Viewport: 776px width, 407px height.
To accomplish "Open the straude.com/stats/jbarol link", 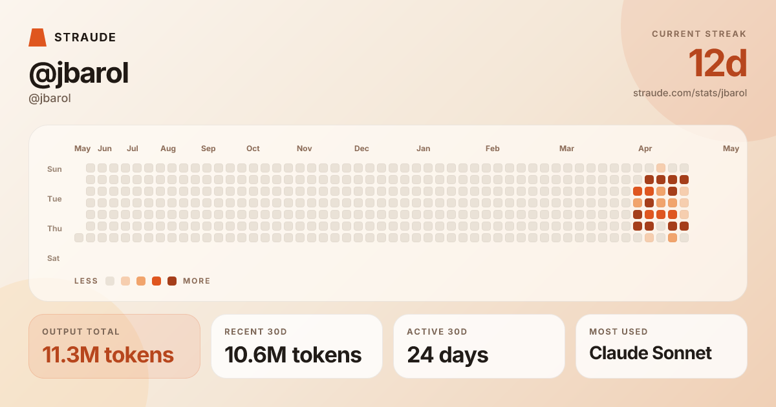I will point(690,93).
